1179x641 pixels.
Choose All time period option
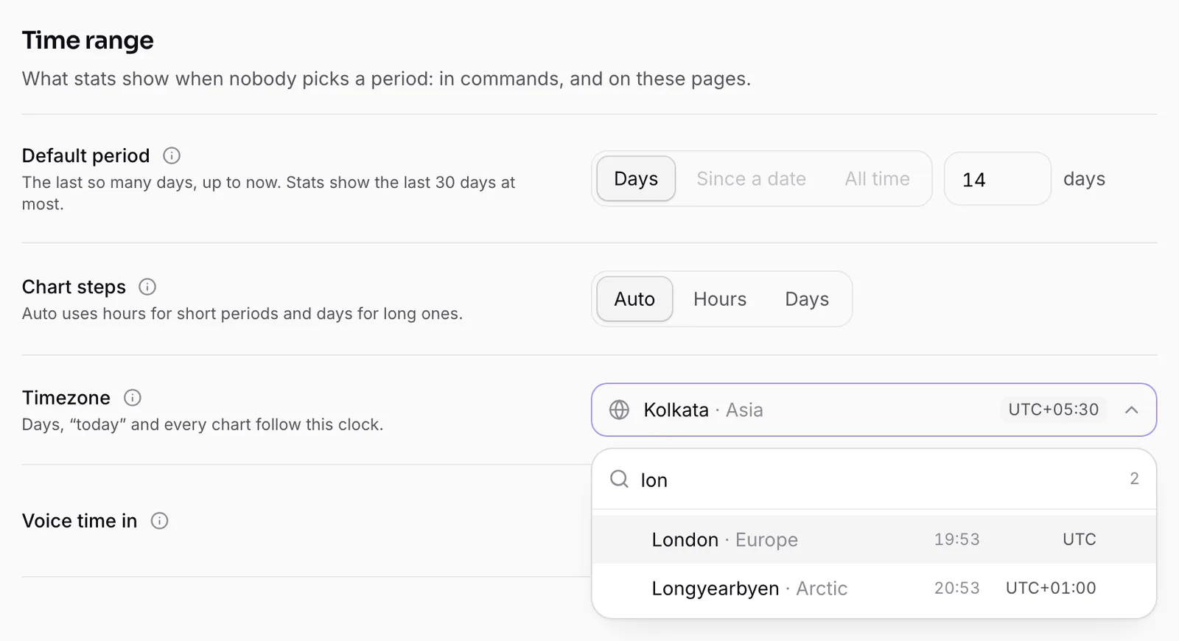(877, 178)
